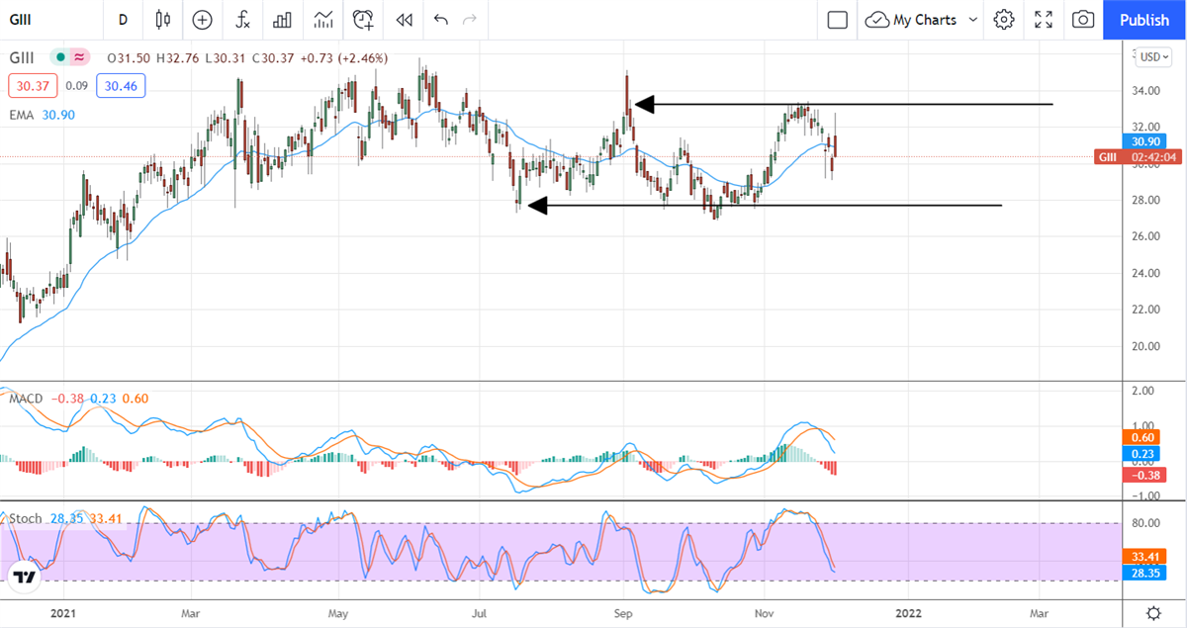Take a chart snapshot with the camera icon
Image resolution: width=1187 pixels, height=628 pixels.
[1082, 20]
